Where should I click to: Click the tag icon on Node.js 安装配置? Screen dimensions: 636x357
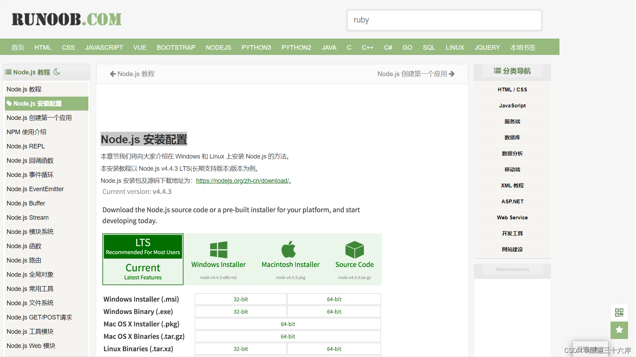[x=9, y=104]
